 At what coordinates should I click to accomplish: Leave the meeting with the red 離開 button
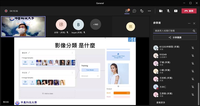tap(189, 11)
